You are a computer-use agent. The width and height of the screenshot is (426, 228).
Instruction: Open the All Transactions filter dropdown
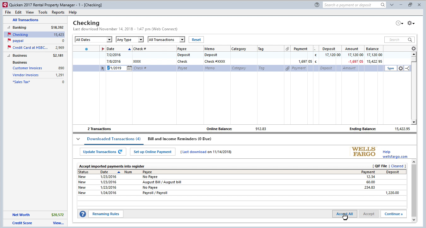166,40
